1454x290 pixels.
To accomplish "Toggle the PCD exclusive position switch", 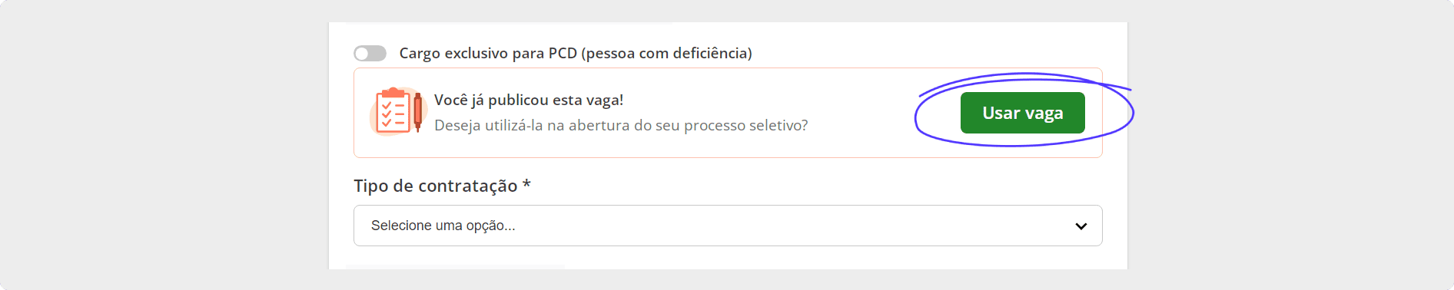I will coord(370,53).
